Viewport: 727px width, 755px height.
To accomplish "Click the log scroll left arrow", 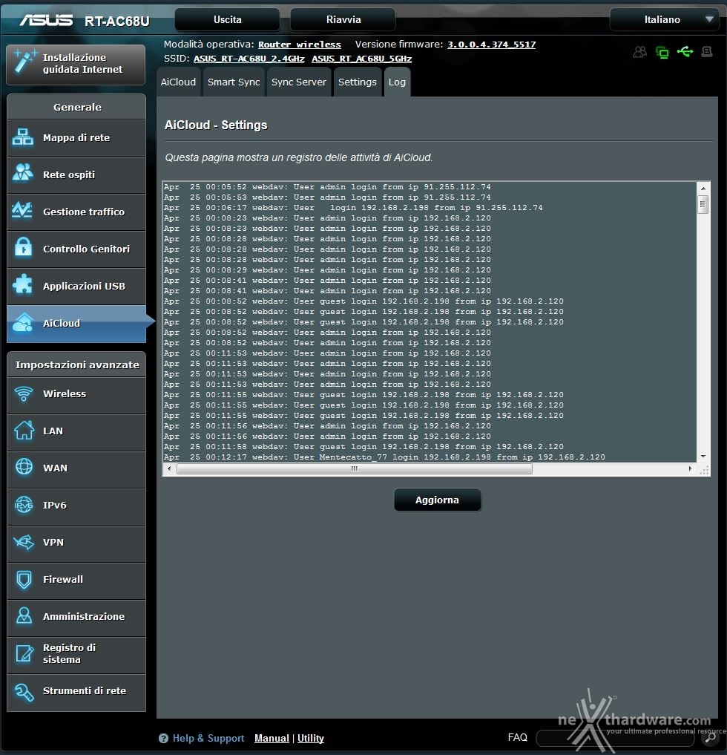I will (169, 468).
